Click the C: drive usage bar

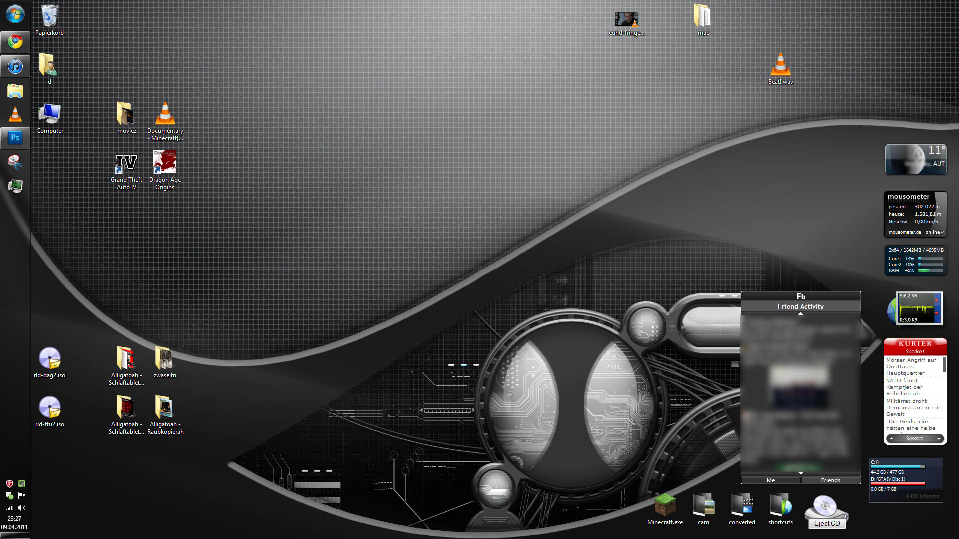click(x=898, y=467)
